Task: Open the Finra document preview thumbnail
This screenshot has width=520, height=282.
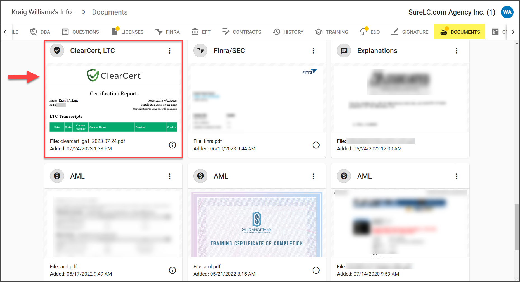Action: coord(257,97)
